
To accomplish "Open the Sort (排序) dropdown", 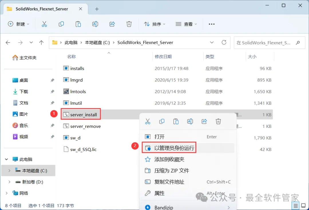I will (155, 24).
